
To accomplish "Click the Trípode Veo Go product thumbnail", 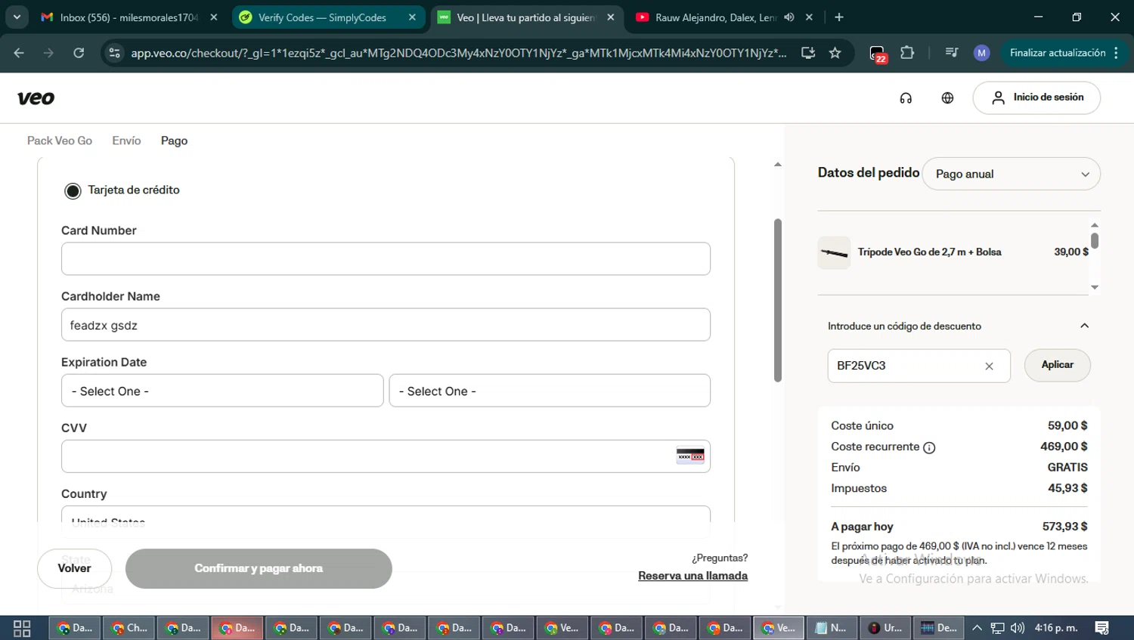I will click(834, 252).
